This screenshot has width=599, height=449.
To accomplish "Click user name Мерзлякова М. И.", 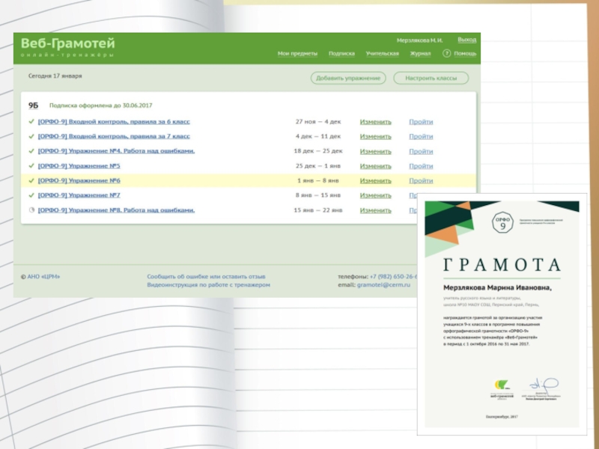I will coord(419,40).
